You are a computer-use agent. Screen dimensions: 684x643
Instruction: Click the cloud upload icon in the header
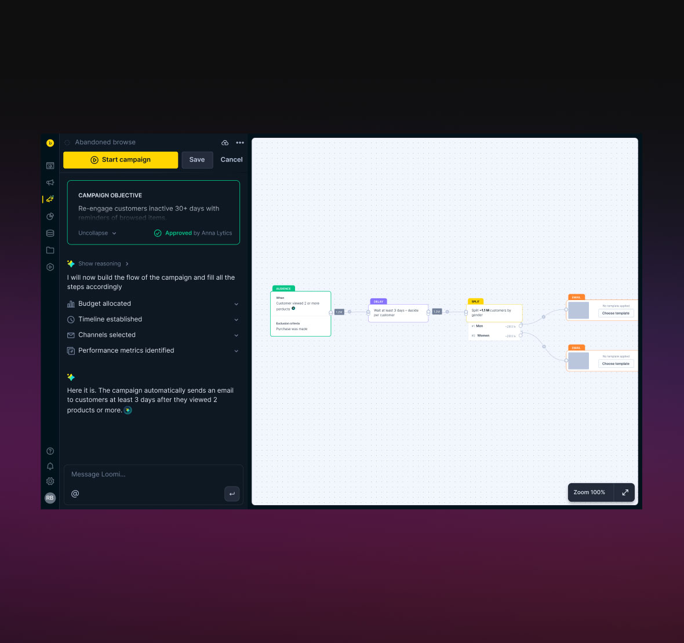coord(225,143)
